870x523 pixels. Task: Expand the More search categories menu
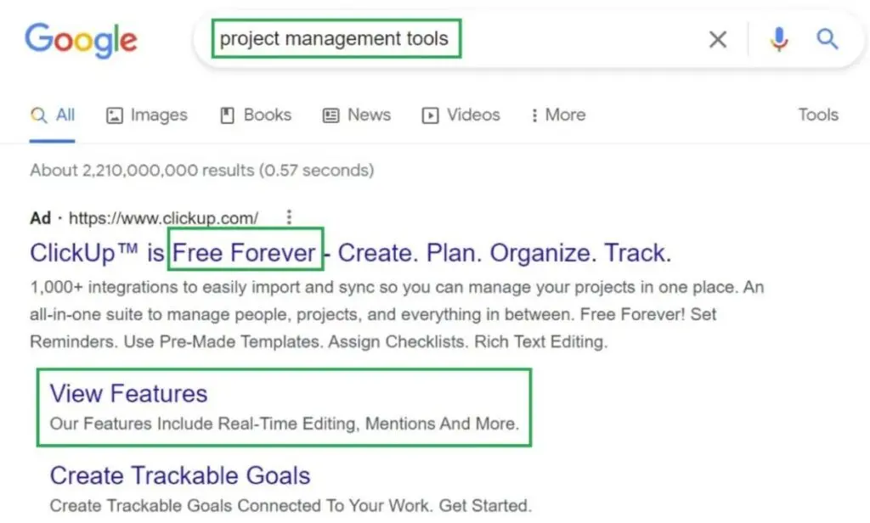pyautogui.click(x=558, y=115)
